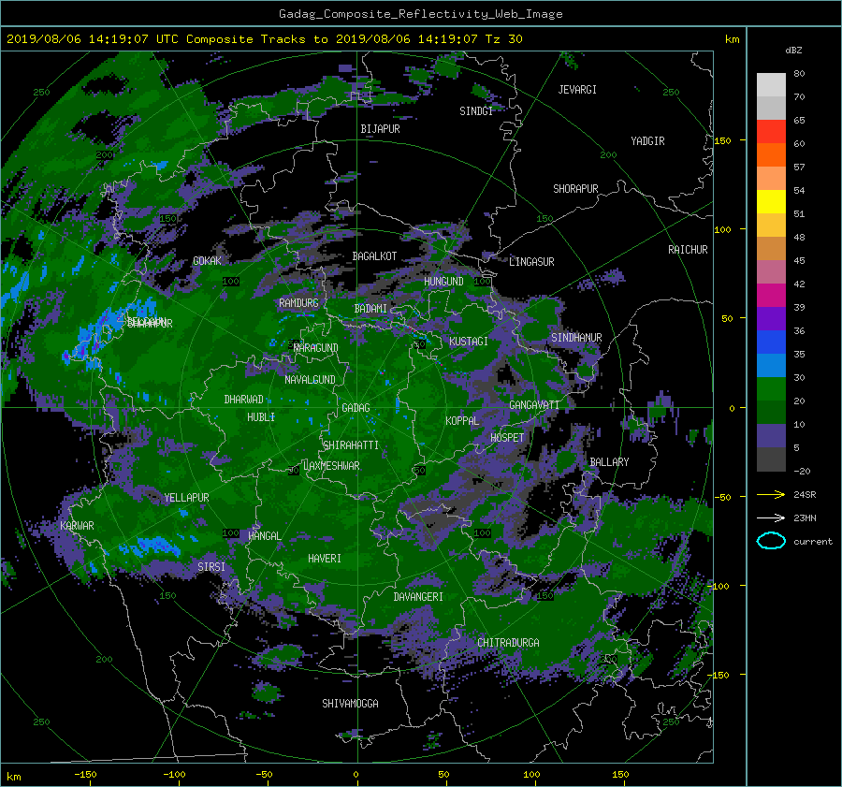Click the DHARWAD city label
The width and height of the screenshot is (842, 787).
243,400
